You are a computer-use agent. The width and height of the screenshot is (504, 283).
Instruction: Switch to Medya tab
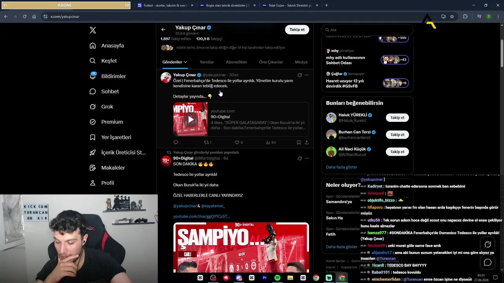pos(301,62)
